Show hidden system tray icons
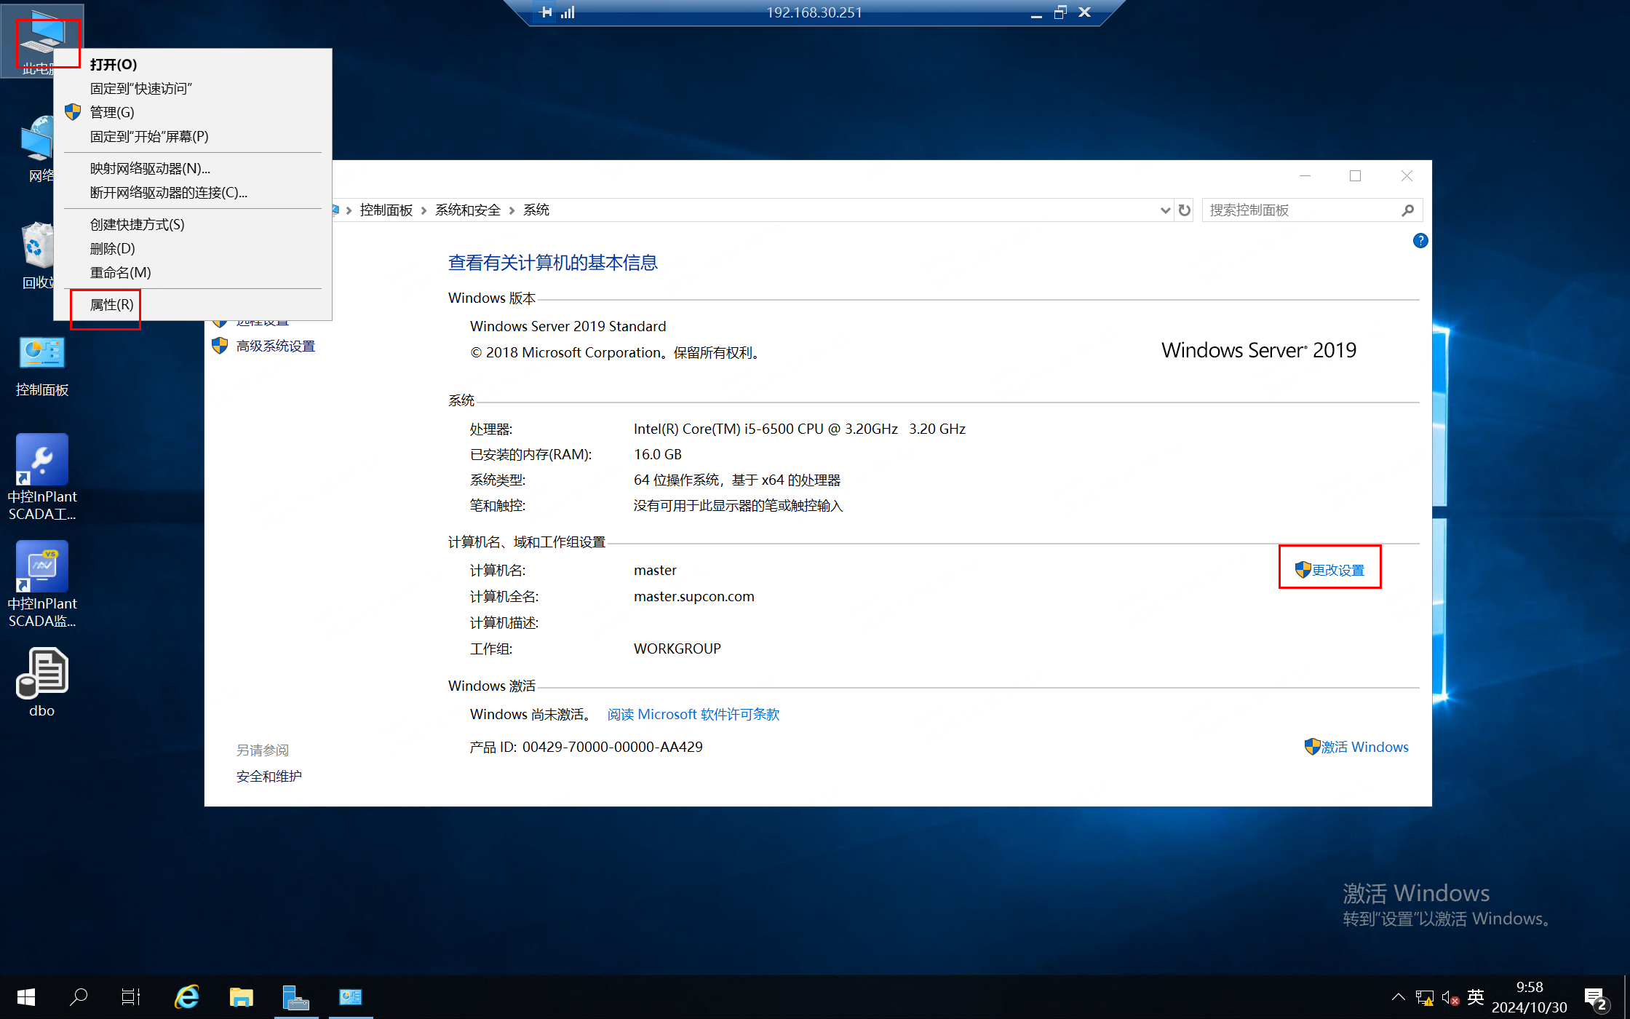 click(x=1398, y=996)
